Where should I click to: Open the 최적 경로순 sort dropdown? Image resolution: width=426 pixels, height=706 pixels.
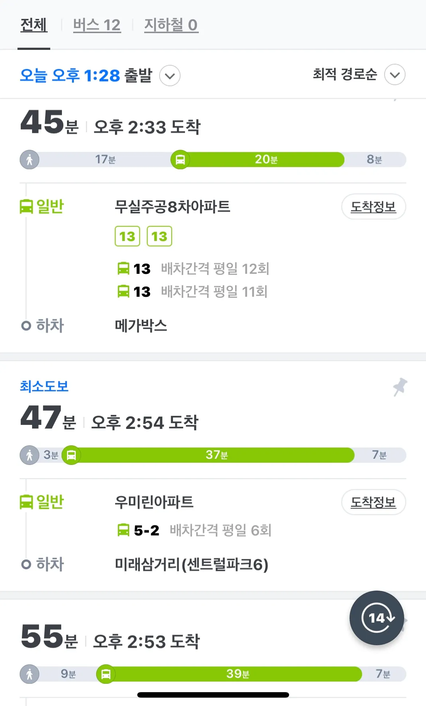pyautogui.click(x=359, y=75)
